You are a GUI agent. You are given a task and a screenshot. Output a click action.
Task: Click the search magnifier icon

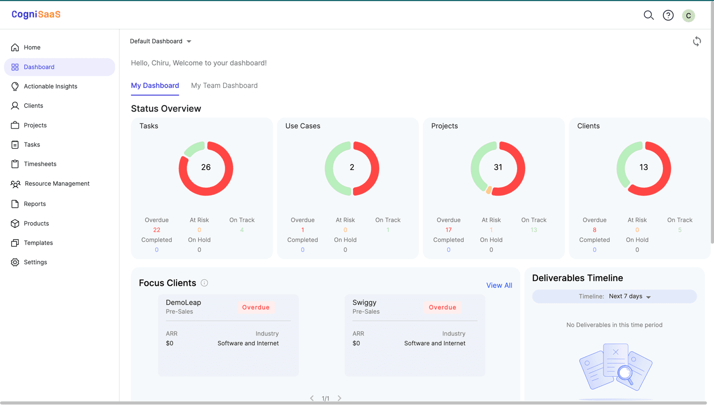[649, 15]
